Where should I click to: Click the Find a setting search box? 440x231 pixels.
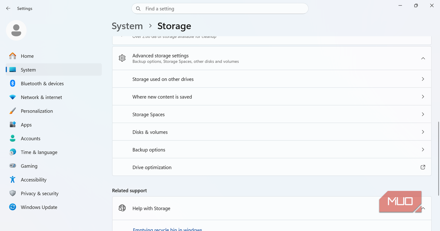(x=220, y=9)
